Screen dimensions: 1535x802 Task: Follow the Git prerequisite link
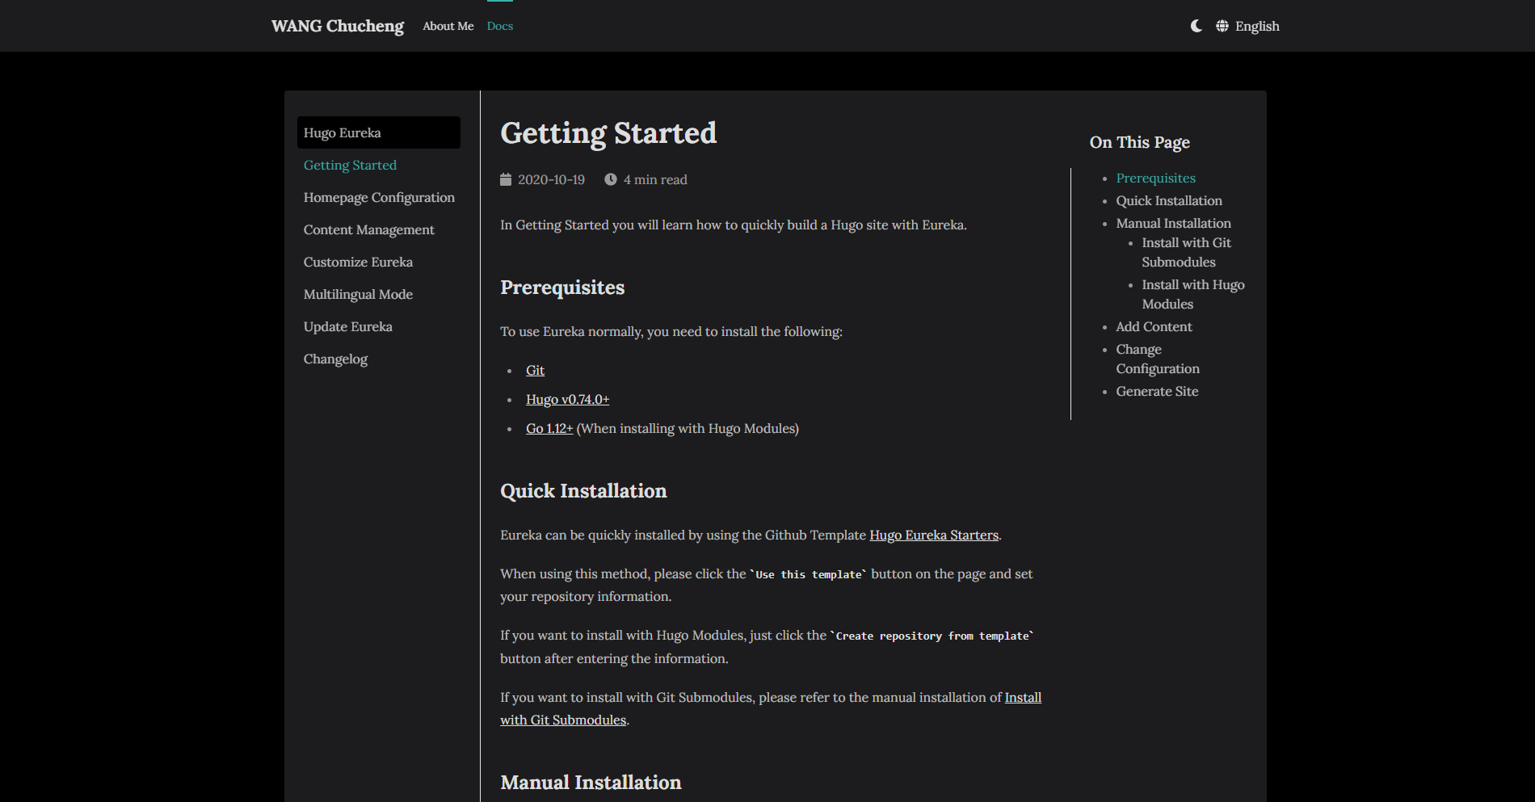(x=535, y=370)
